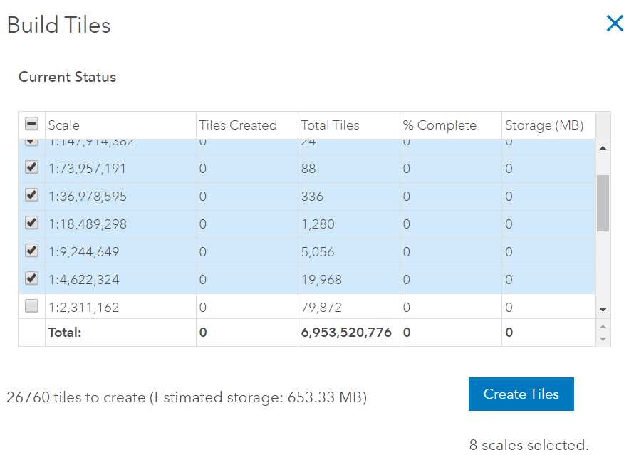Click scroll down arrow of scale list
Viewport: 624px width, 455px height.
coord(603,310)
